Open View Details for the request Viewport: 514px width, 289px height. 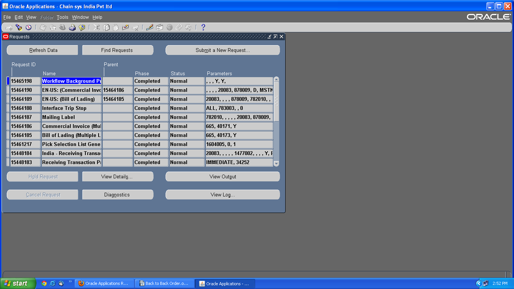118,176
